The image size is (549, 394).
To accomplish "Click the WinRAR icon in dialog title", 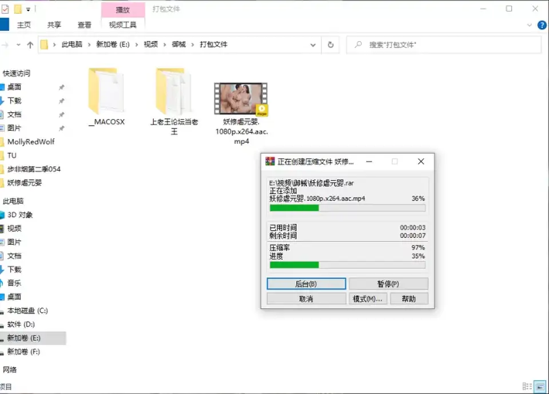I will (x=270, y=161).
